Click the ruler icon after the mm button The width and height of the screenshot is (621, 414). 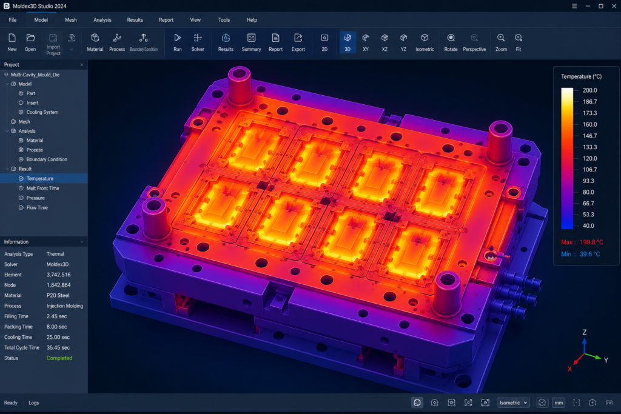point(576,402)
